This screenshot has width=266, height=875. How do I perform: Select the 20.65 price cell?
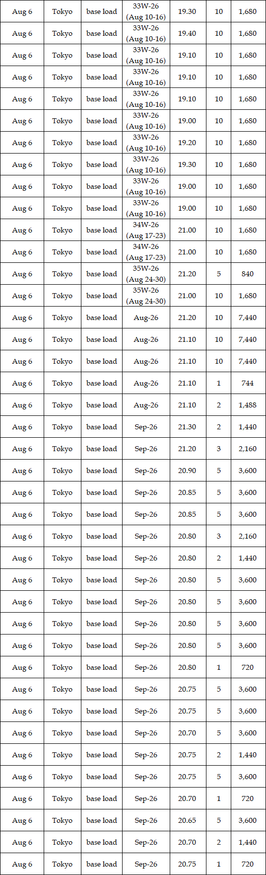point(187,820)
